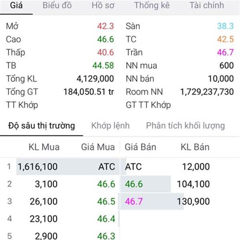Switch to the Biểu đồ tab

pyautogui.click(x=57, y=5)
